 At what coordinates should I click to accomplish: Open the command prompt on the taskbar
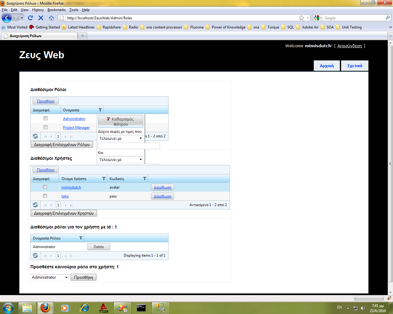coord(141,308)
